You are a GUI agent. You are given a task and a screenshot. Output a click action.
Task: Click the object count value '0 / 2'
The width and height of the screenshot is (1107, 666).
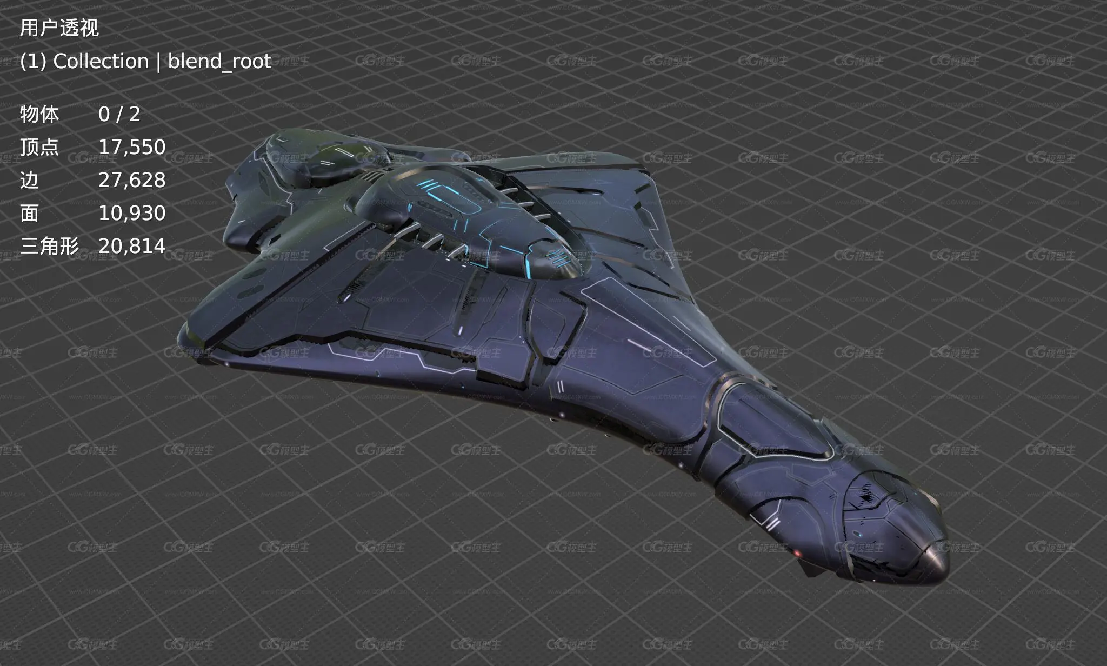pos(119,114)
